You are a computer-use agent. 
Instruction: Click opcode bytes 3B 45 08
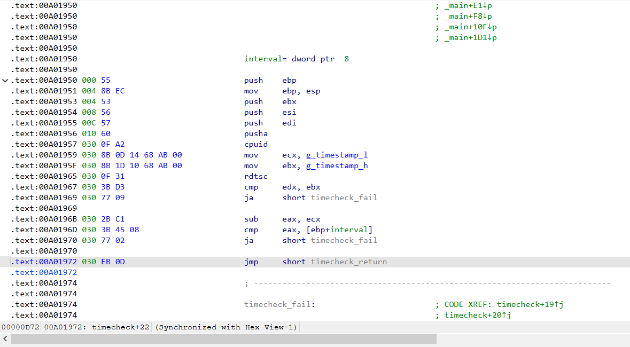(x=120, y=230)
